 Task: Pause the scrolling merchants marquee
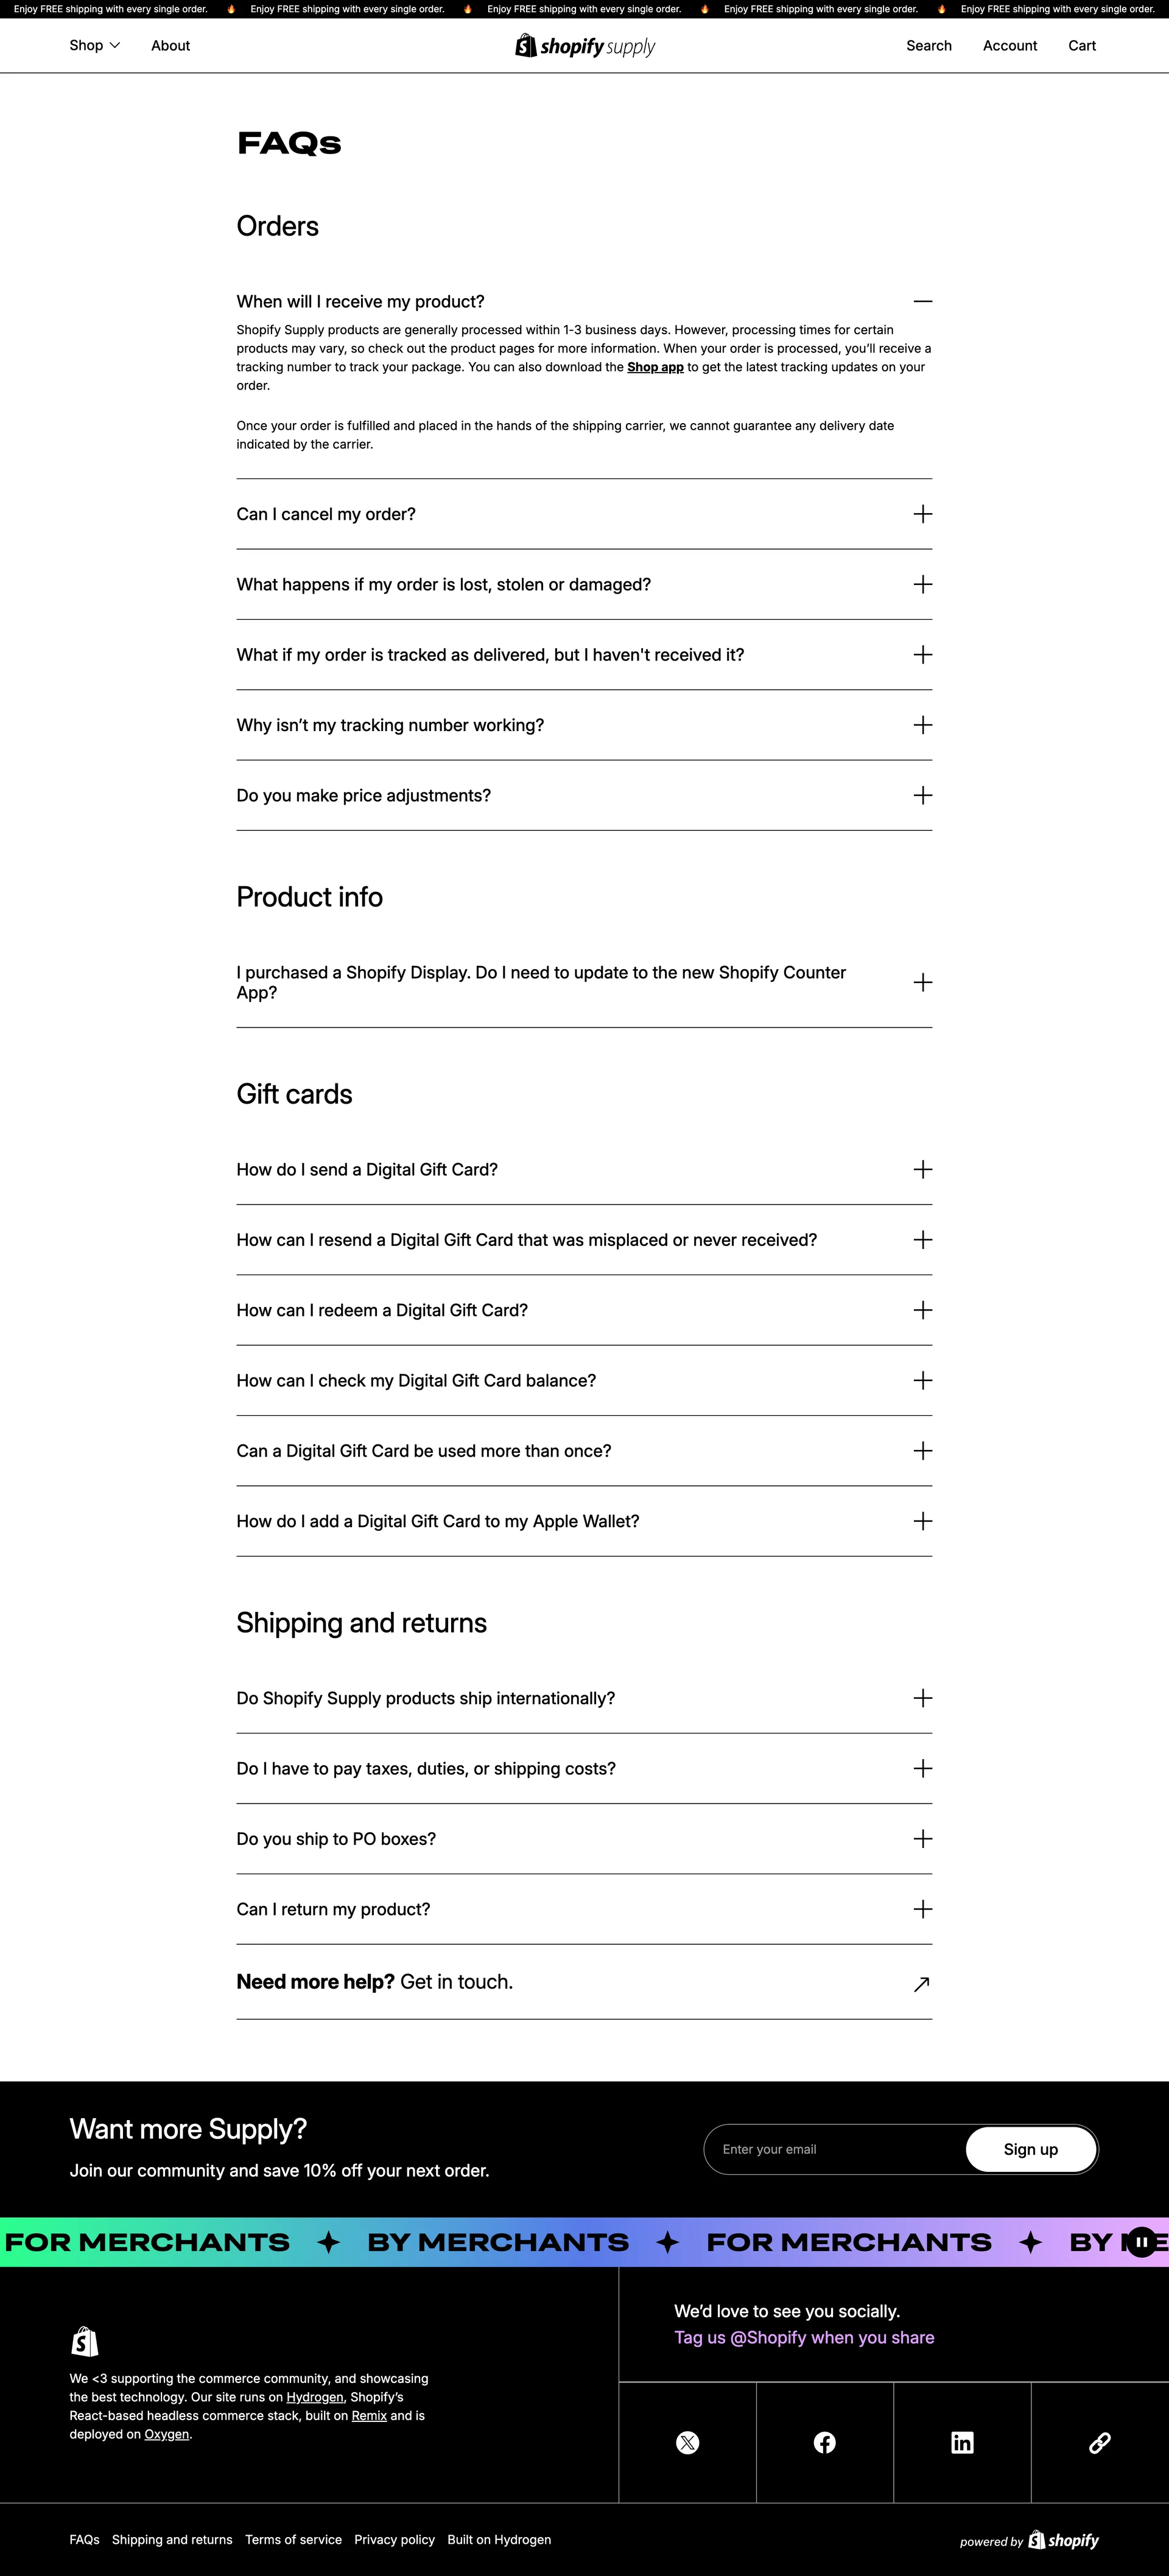point(1141,2242)
